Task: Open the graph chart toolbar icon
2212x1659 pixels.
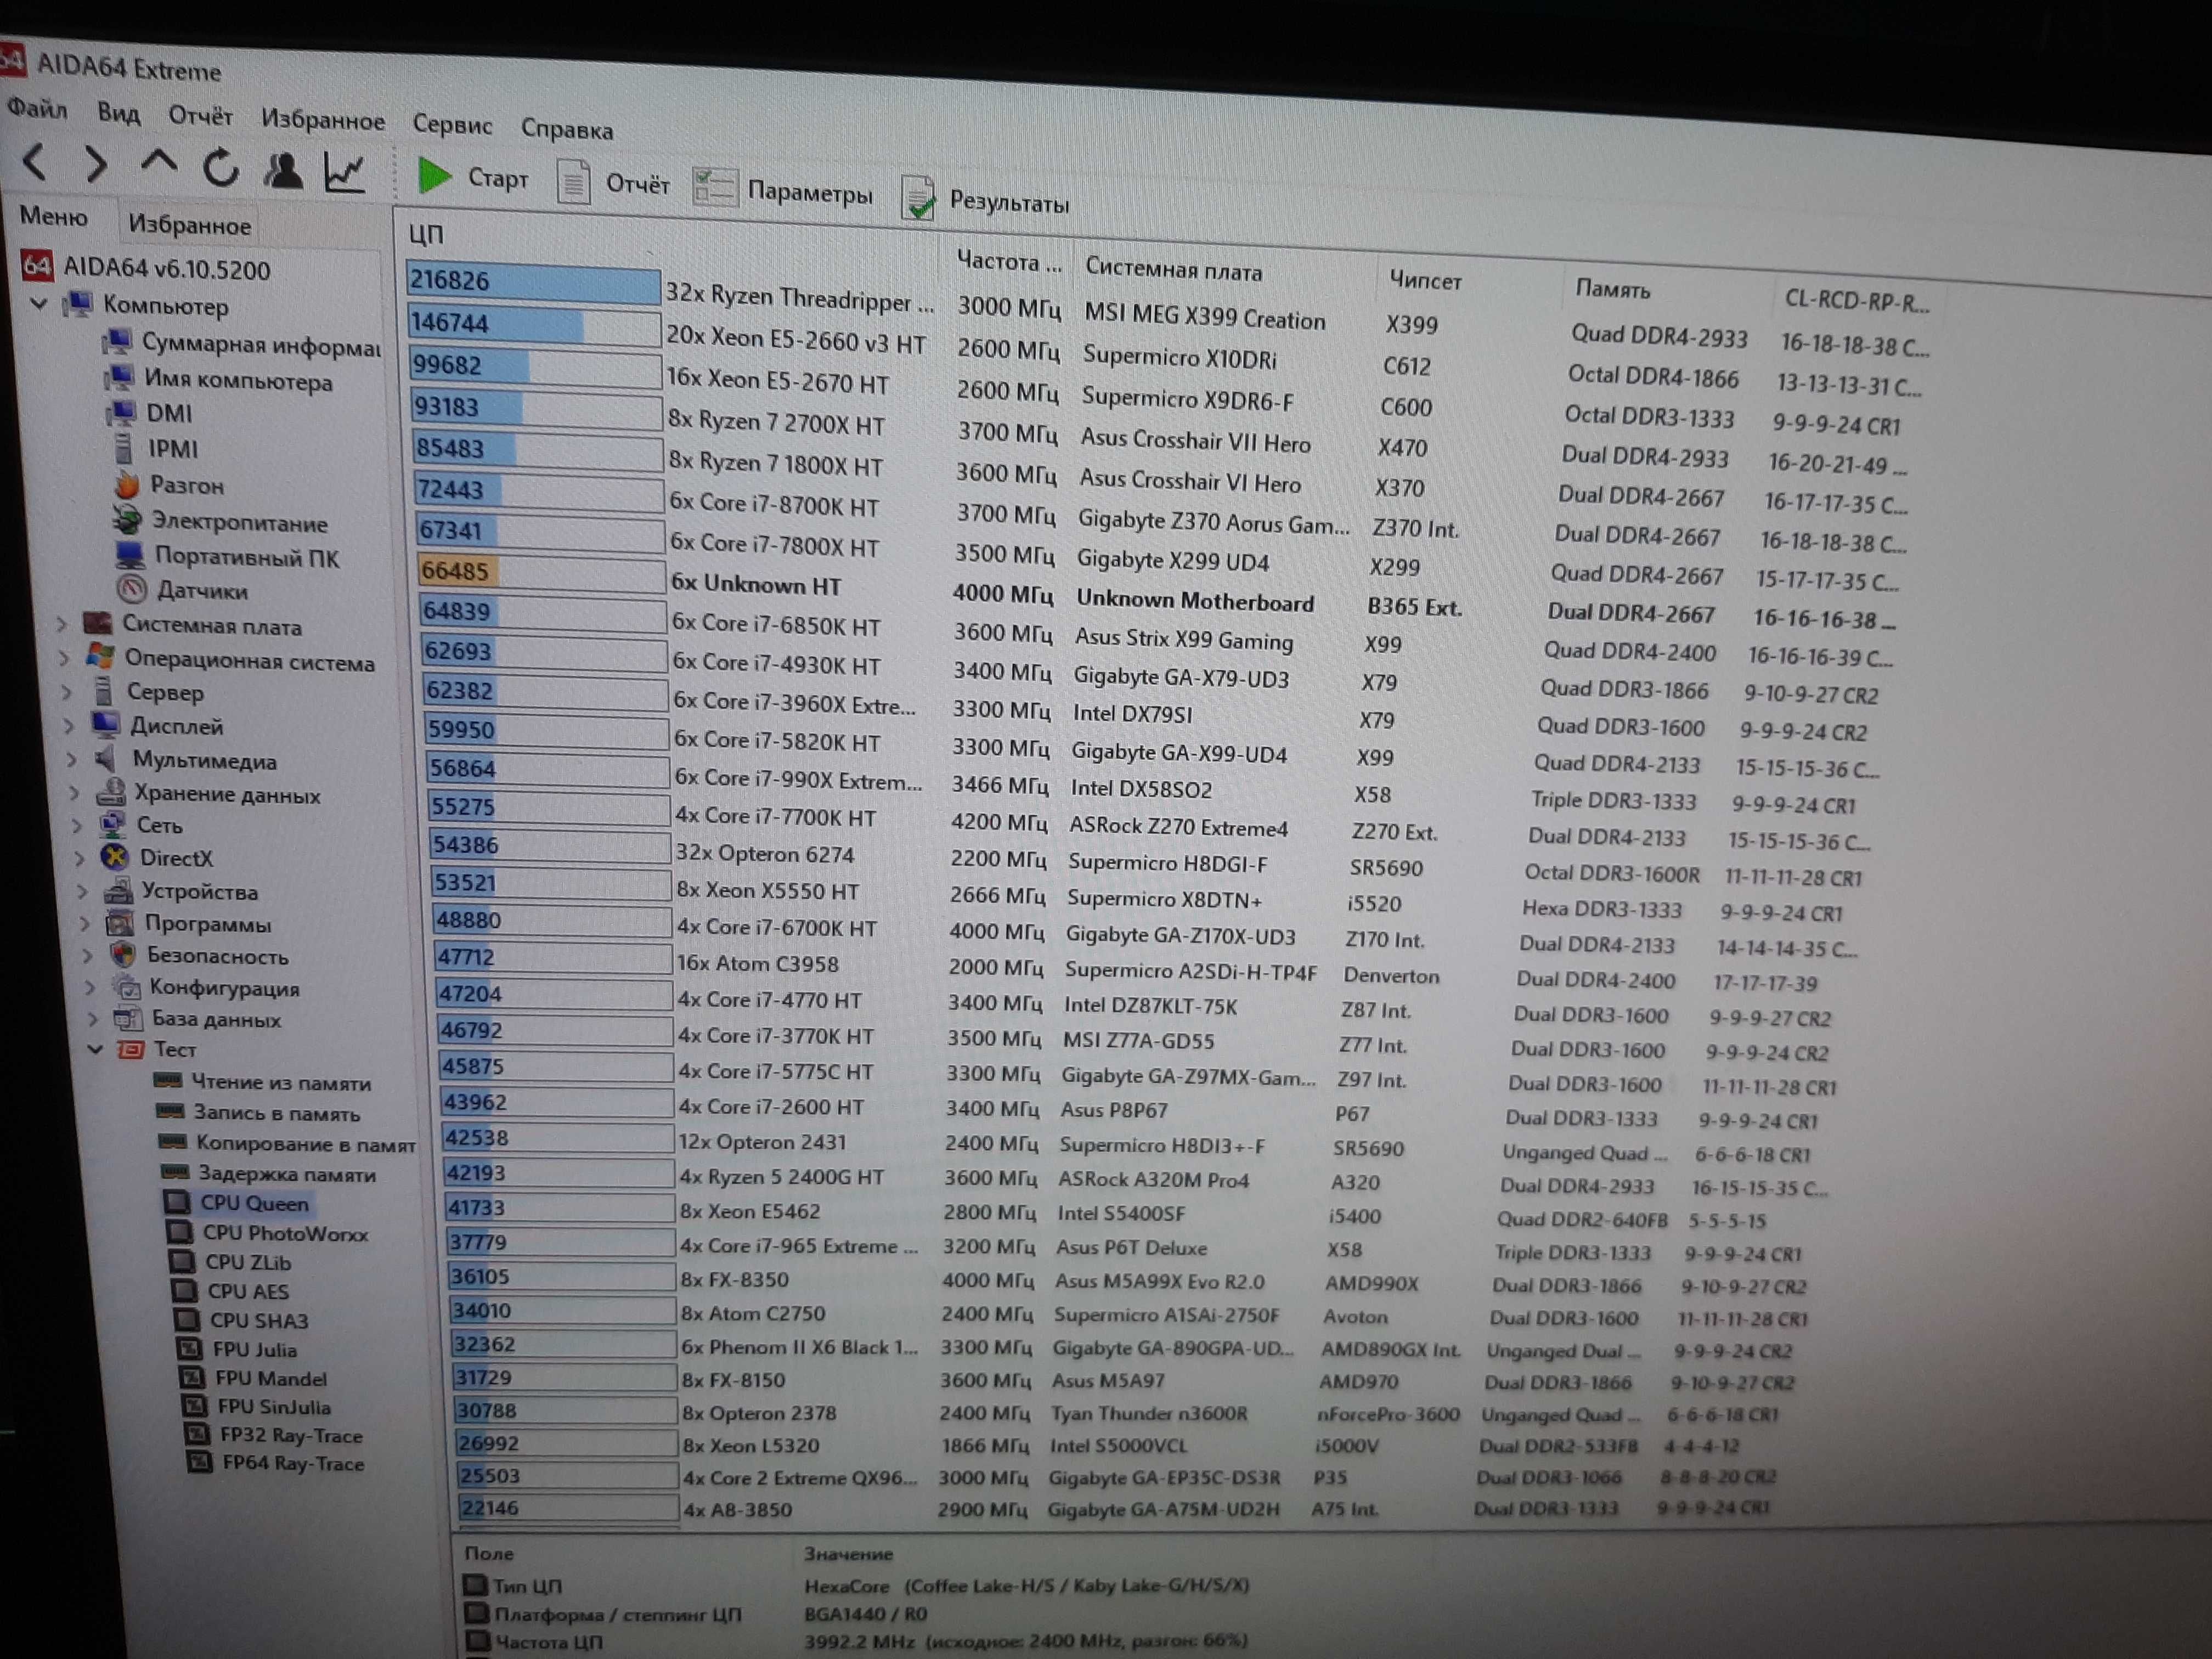Action: (x=345, y=173)
